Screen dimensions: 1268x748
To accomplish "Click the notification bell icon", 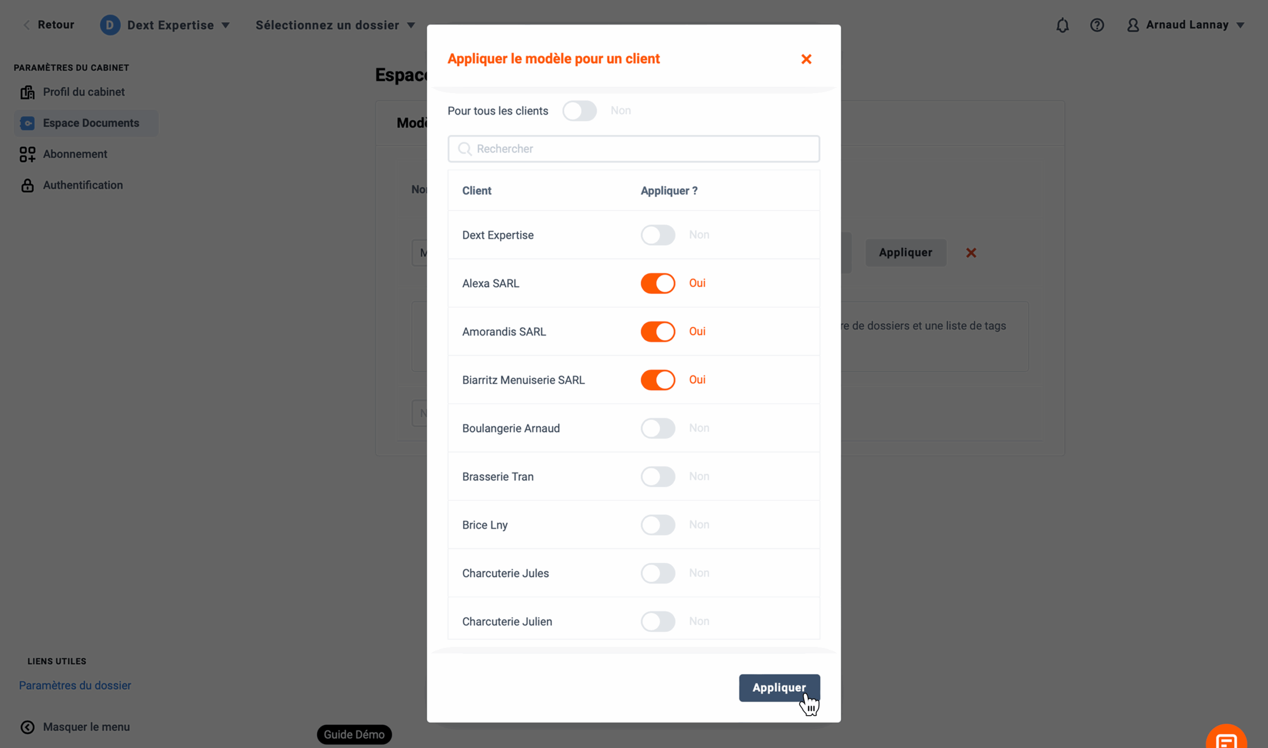I will coord(1062,25).
